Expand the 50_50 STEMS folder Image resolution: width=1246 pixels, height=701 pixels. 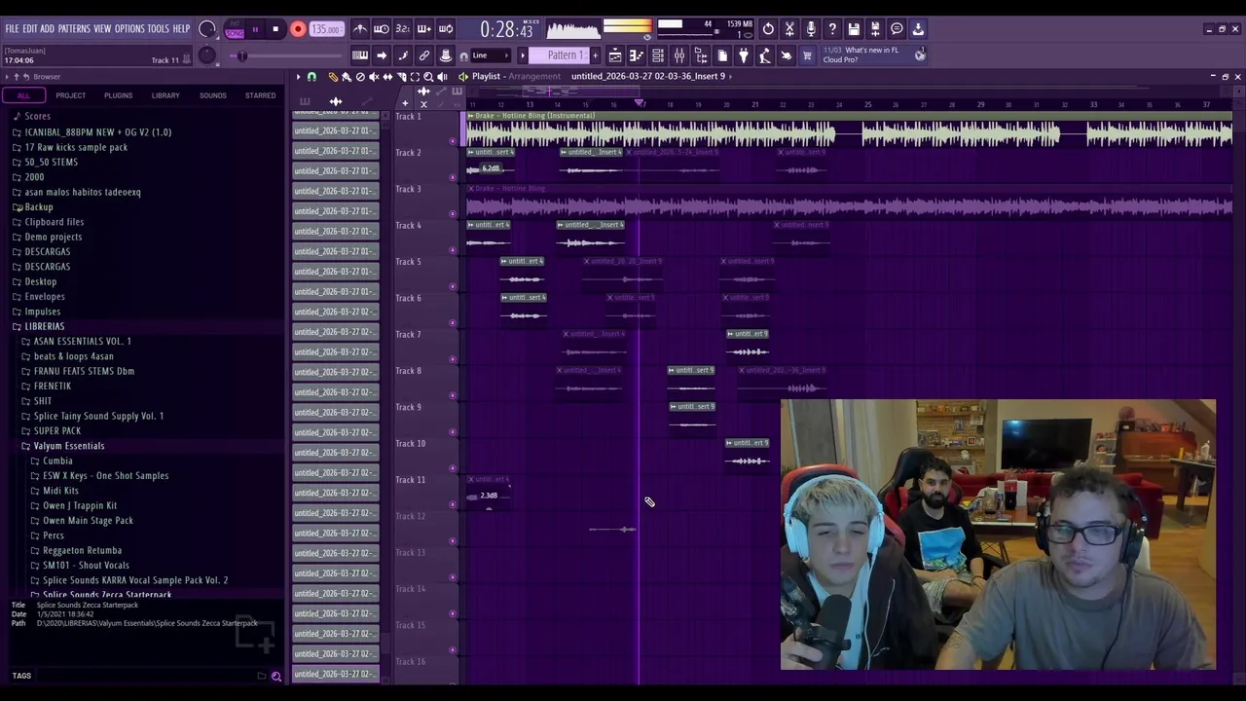51,162
